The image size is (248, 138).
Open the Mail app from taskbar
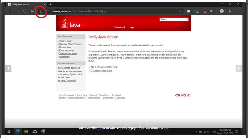coord(35,132)
